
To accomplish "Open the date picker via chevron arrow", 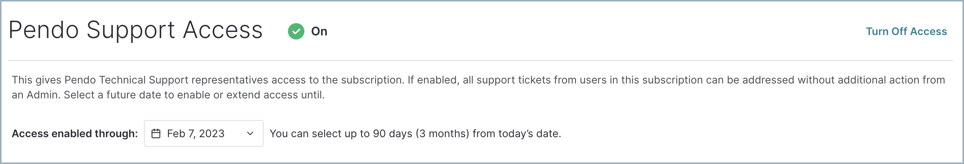I will click(x=251, y=133).
